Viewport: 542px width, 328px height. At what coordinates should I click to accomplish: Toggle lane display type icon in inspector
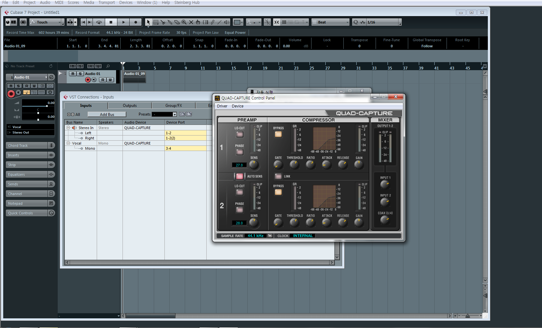point(42,92)
